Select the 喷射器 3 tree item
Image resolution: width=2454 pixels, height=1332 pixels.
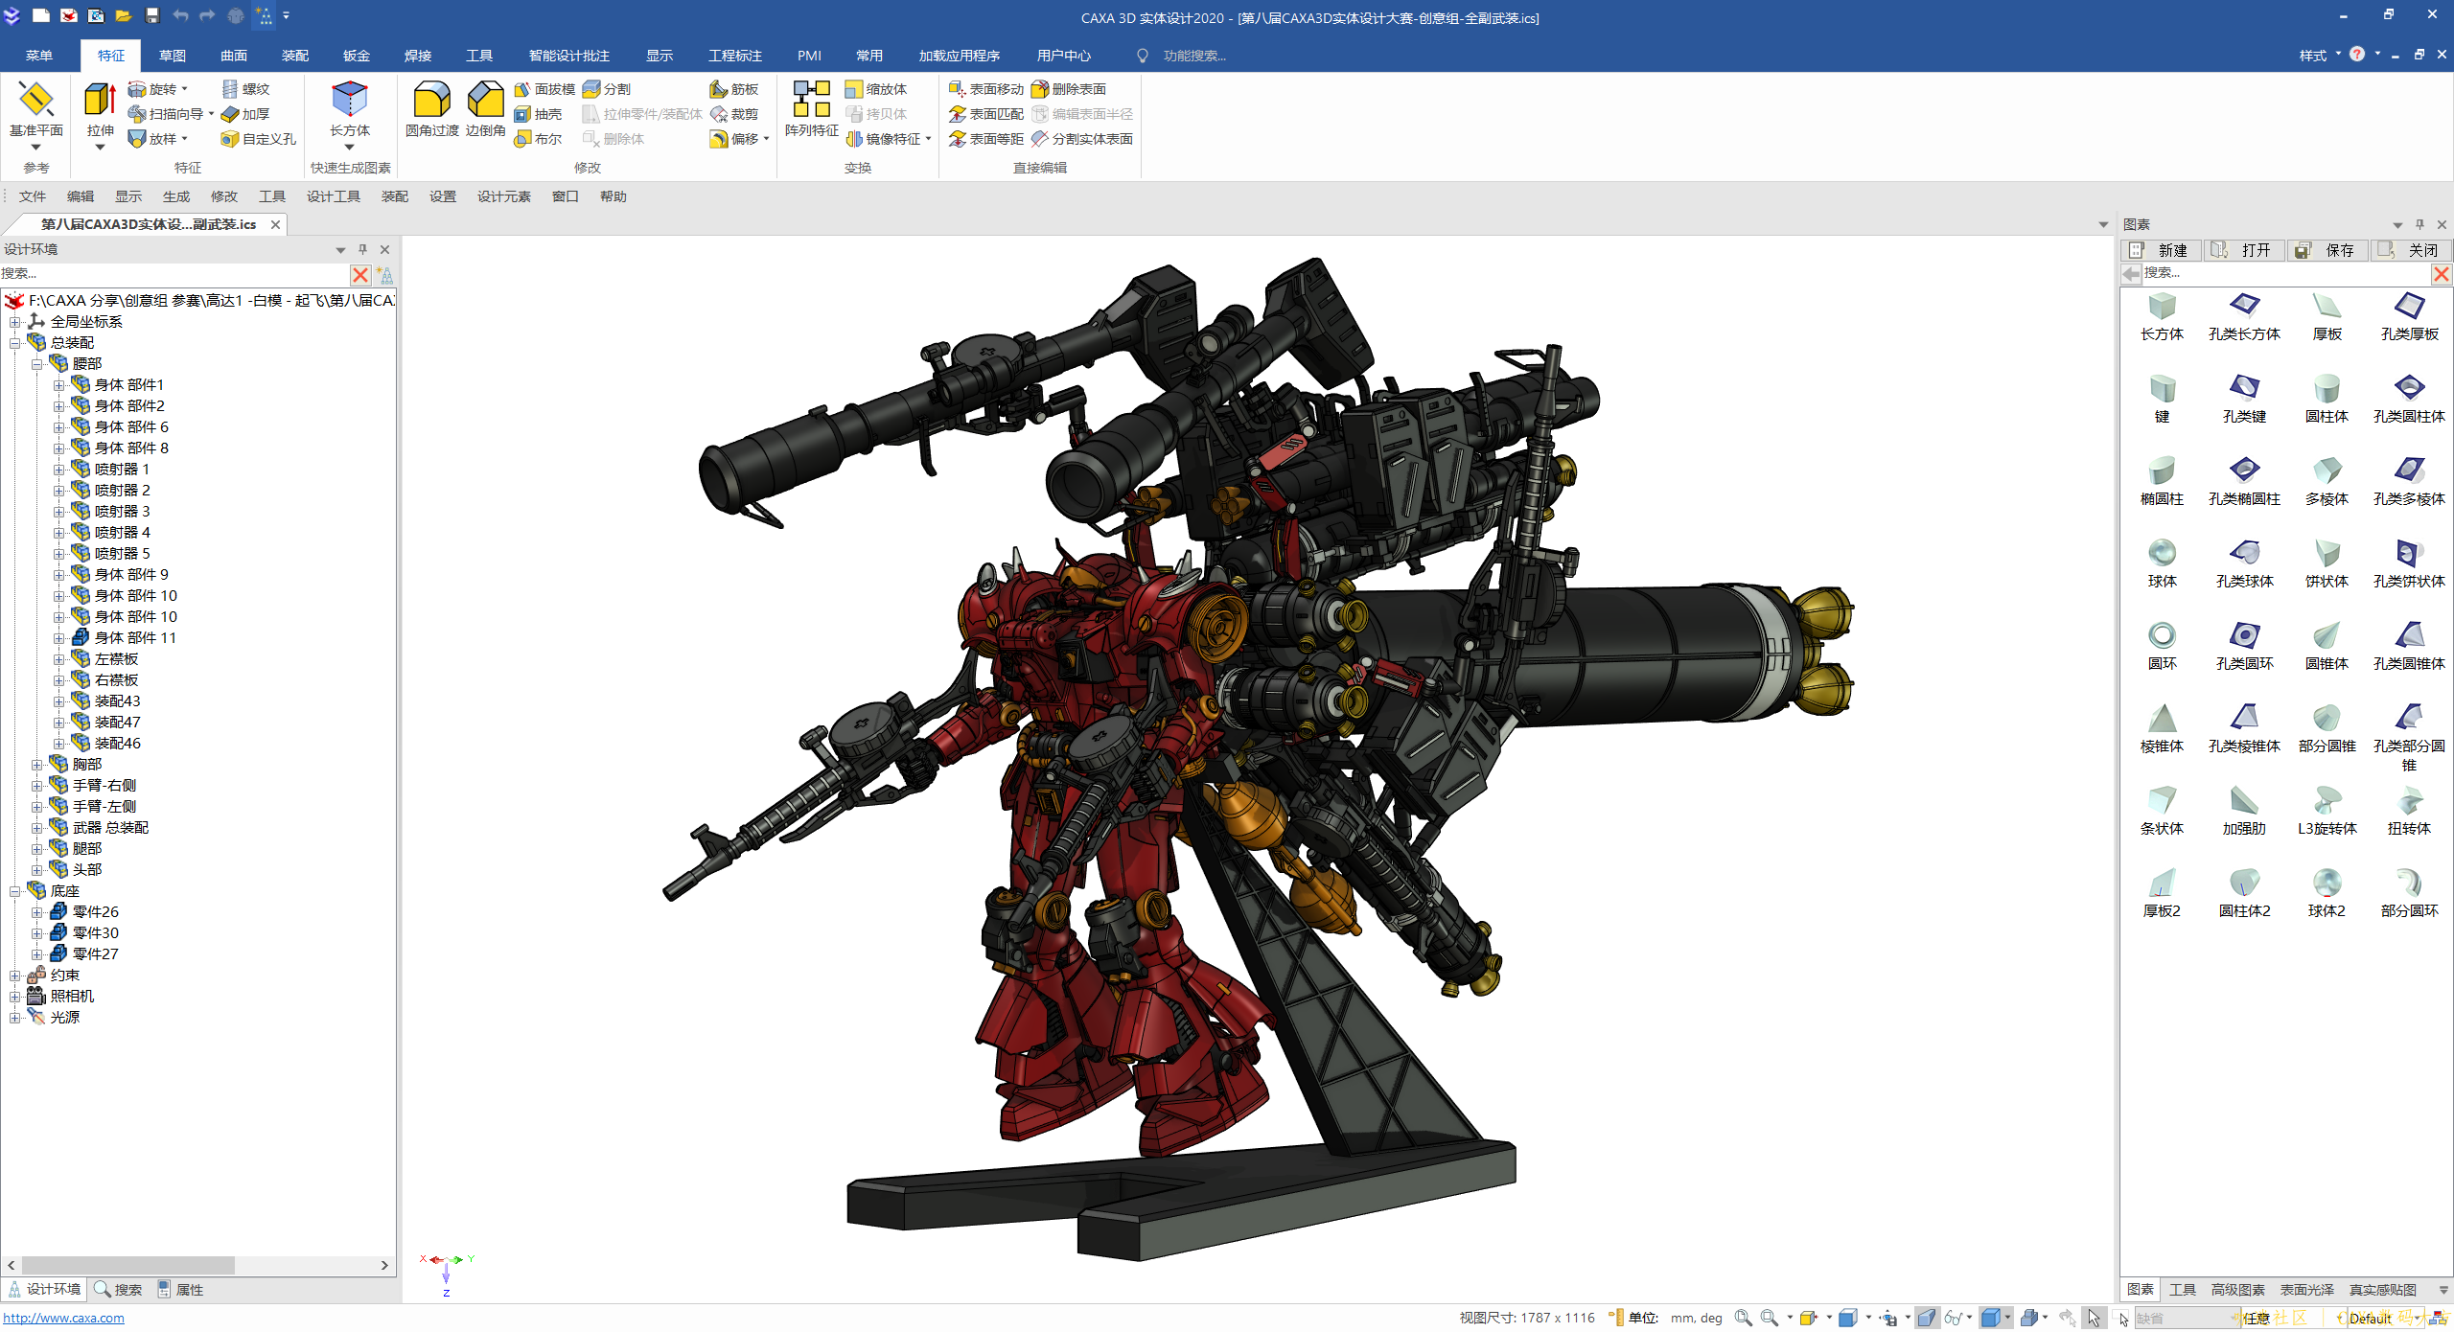coord(122,512)
